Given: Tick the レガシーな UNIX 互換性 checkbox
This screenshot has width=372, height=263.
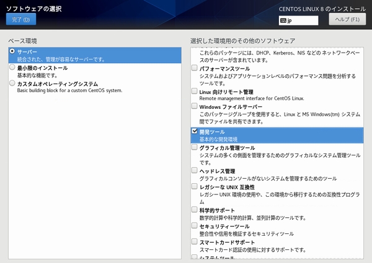Looking at the screenshot, I should [194, 186].
